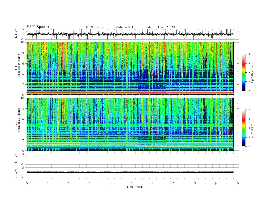This screenshot has width=267, height=206.
Task: Click the ch.1 (V) waveform trace
Action: coord(130,34)
